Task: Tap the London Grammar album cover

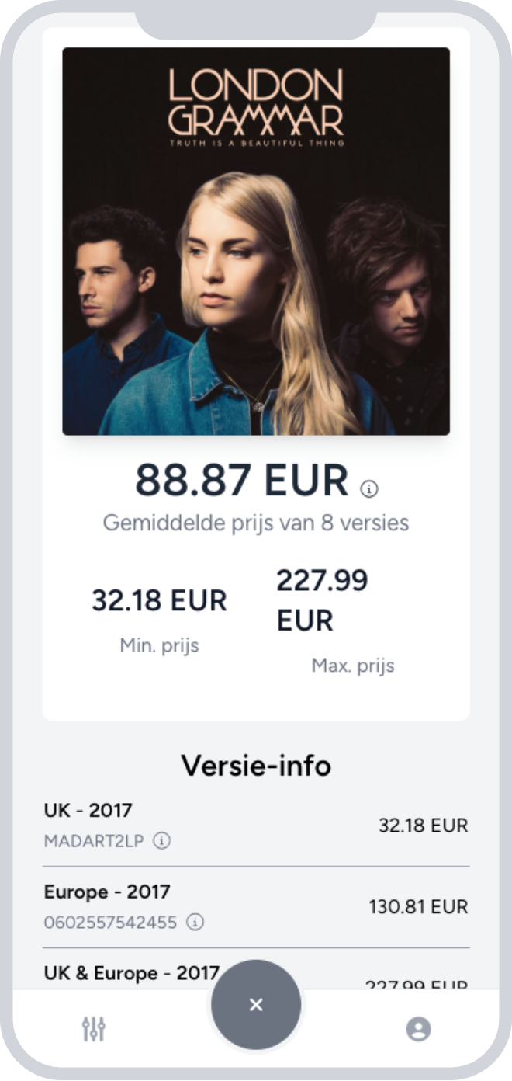Action: point(256,241)
